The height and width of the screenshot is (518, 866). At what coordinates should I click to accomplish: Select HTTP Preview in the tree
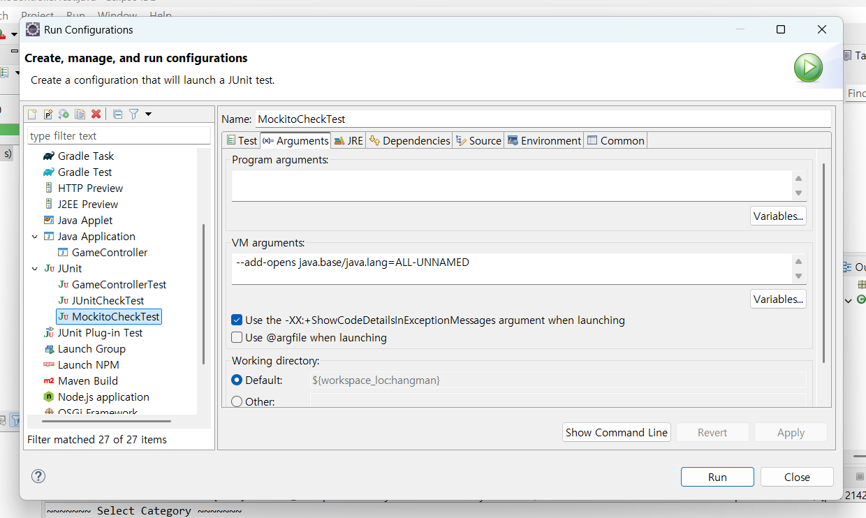90,188
